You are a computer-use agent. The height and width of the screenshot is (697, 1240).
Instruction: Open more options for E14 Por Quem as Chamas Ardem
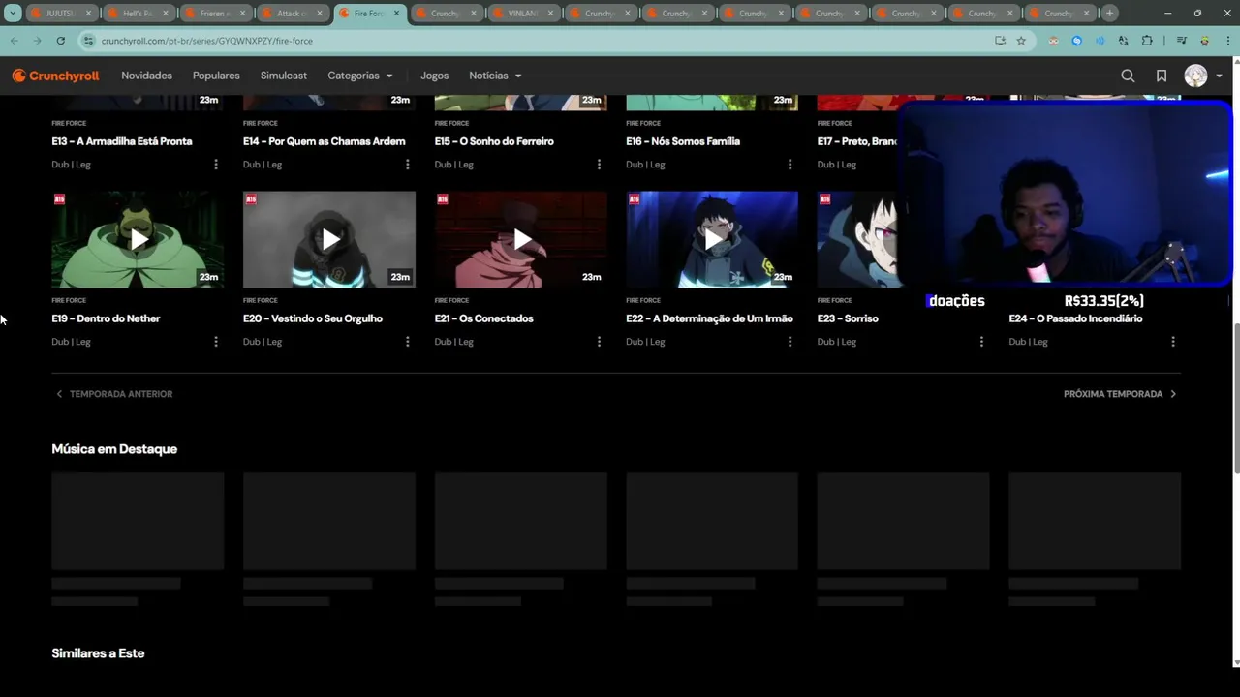pos(407,165)
